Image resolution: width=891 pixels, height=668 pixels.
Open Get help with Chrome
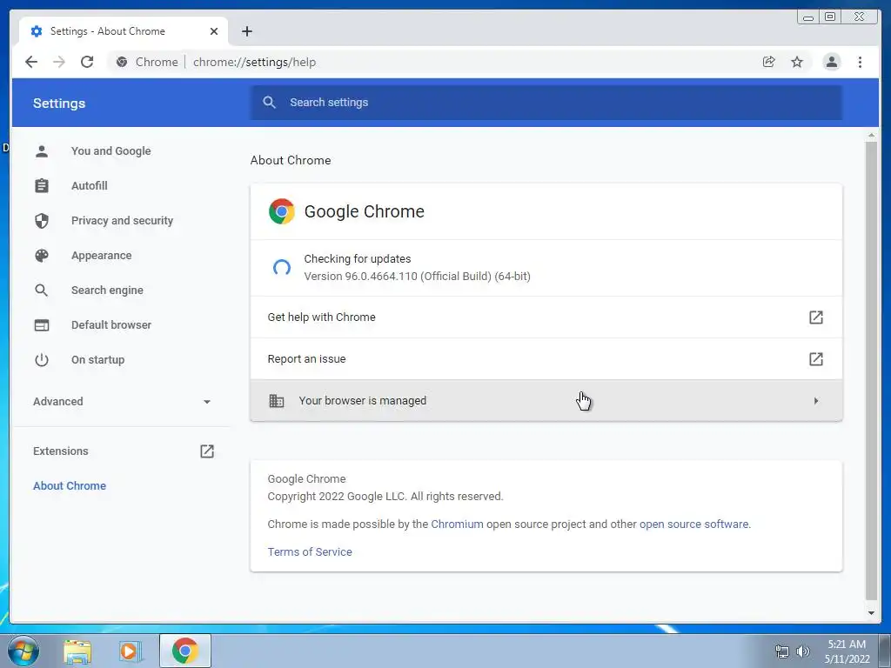[x=546, y=317]
